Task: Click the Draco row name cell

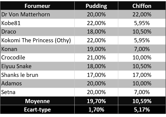Action: tap(9, 32)
